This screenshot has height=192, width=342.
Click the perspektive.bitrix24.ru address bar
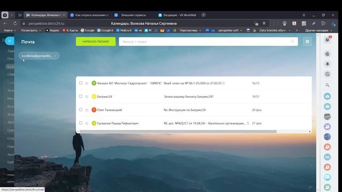(x=46, y=23)
